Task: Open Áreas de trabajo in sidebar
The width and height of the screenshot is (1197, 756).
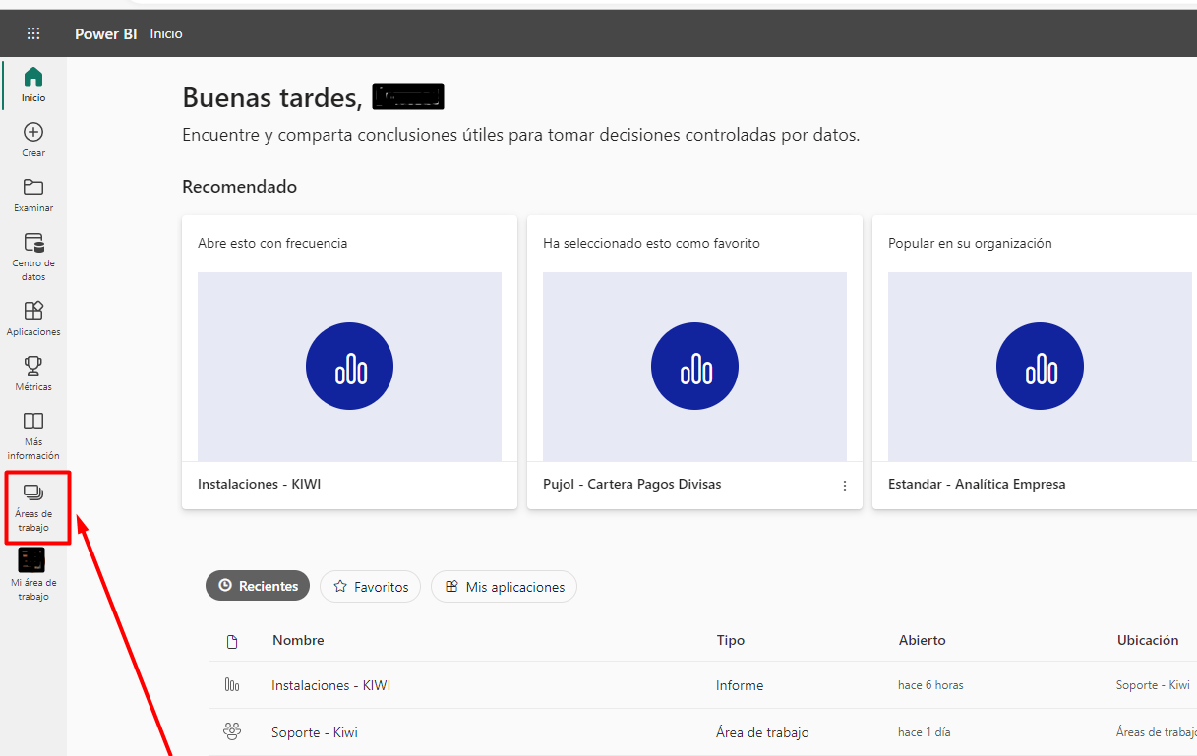Action: (33, 507)
